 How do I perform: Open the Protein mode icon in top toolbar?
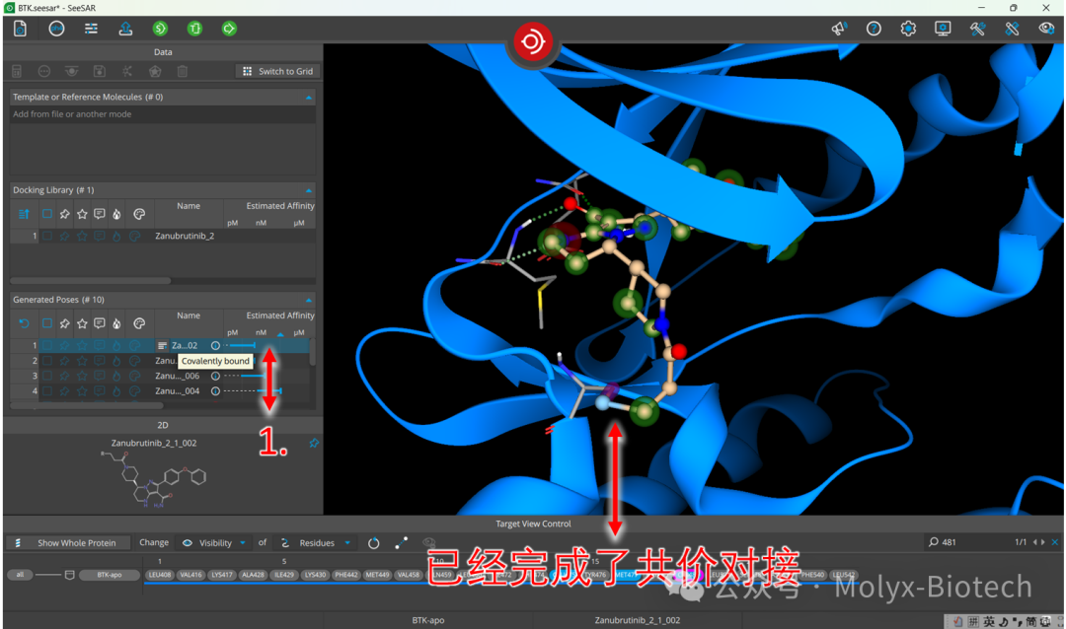21,29
